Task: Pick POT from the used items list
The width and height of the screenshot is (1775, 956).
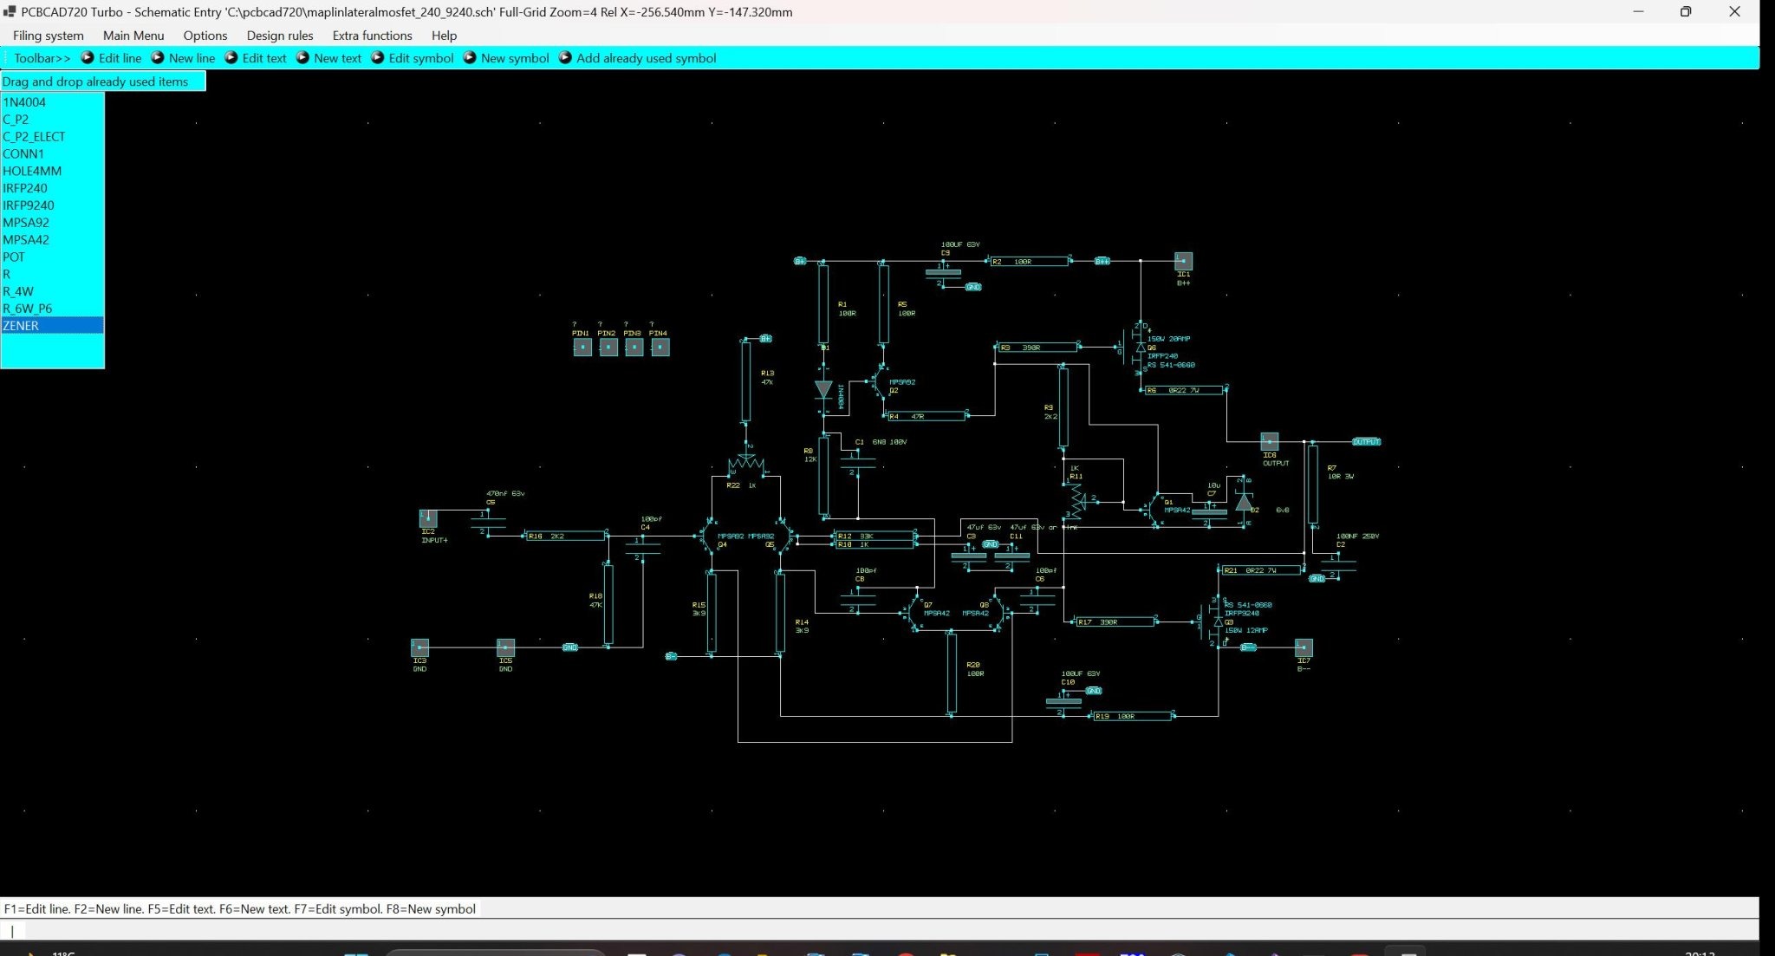Action: point(52,257)
